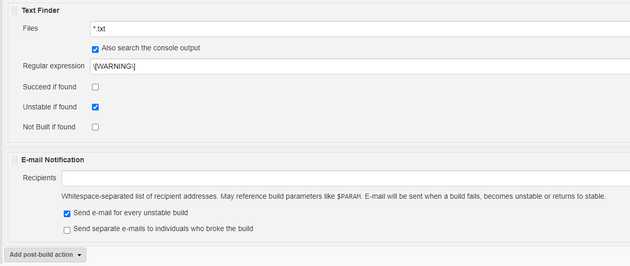Click the Succeed if found label text
Screen dimensions: 630x266
click(x=49, y=87)
